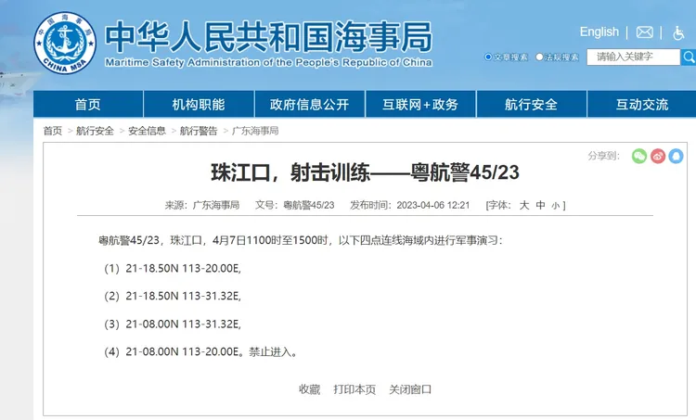Screen dimensions: 696x420
Task: Go to 首页 in the breadcrumb
Action: (x=52, y=131)
